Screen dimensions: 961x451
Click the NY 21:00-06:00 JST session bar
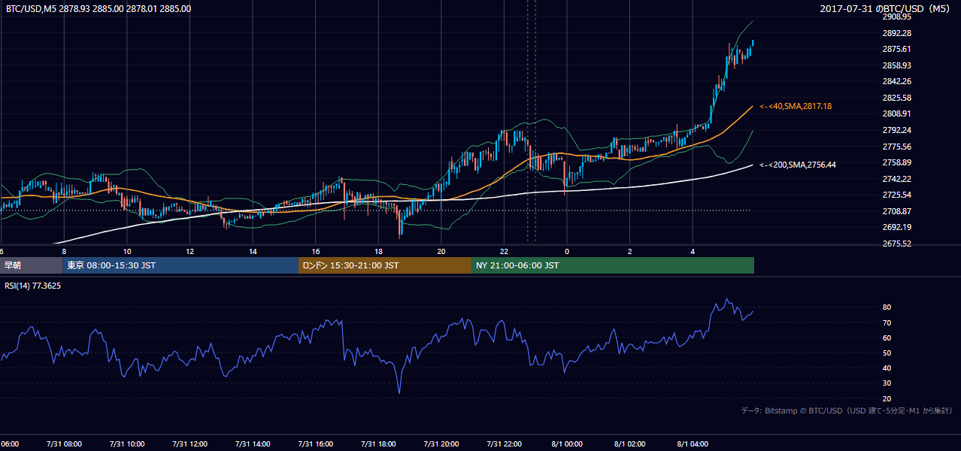click(613, 265)
